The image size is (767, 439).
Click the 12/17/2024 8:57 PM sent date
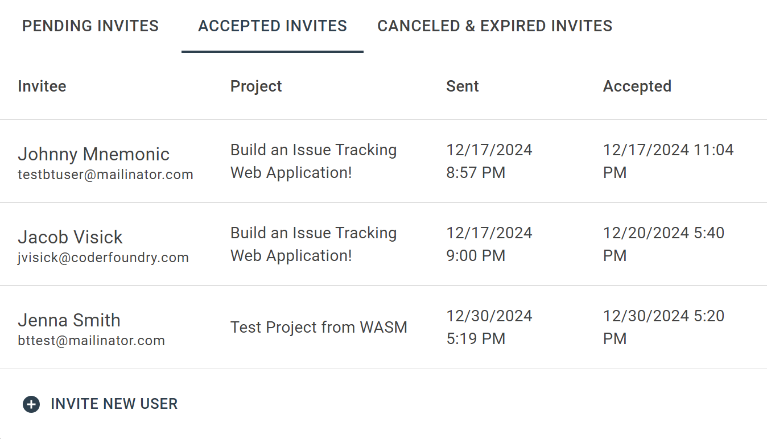click(489, 161)
